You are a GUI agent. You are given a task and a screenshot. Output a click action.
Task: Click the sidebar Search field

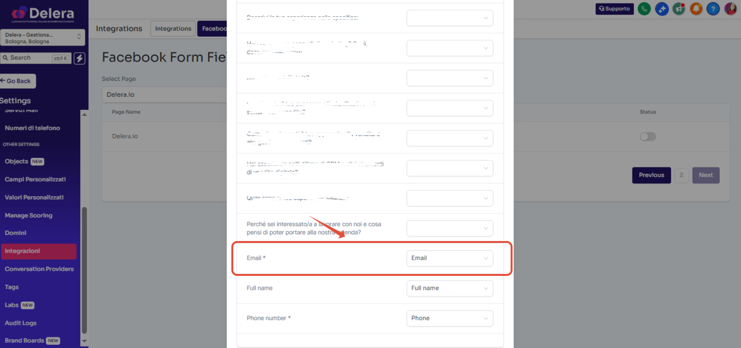[x=35, y=58]
